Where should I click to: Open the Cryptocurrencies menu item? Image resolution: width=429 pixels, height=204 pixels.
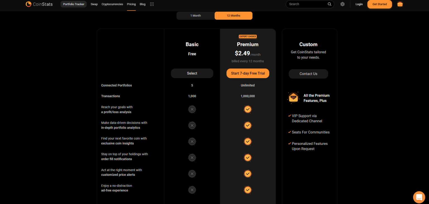[112, 4]
